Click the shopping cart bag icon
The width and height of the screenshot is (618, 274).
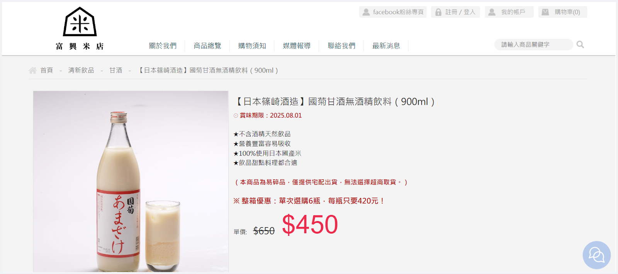pos(545,12)
